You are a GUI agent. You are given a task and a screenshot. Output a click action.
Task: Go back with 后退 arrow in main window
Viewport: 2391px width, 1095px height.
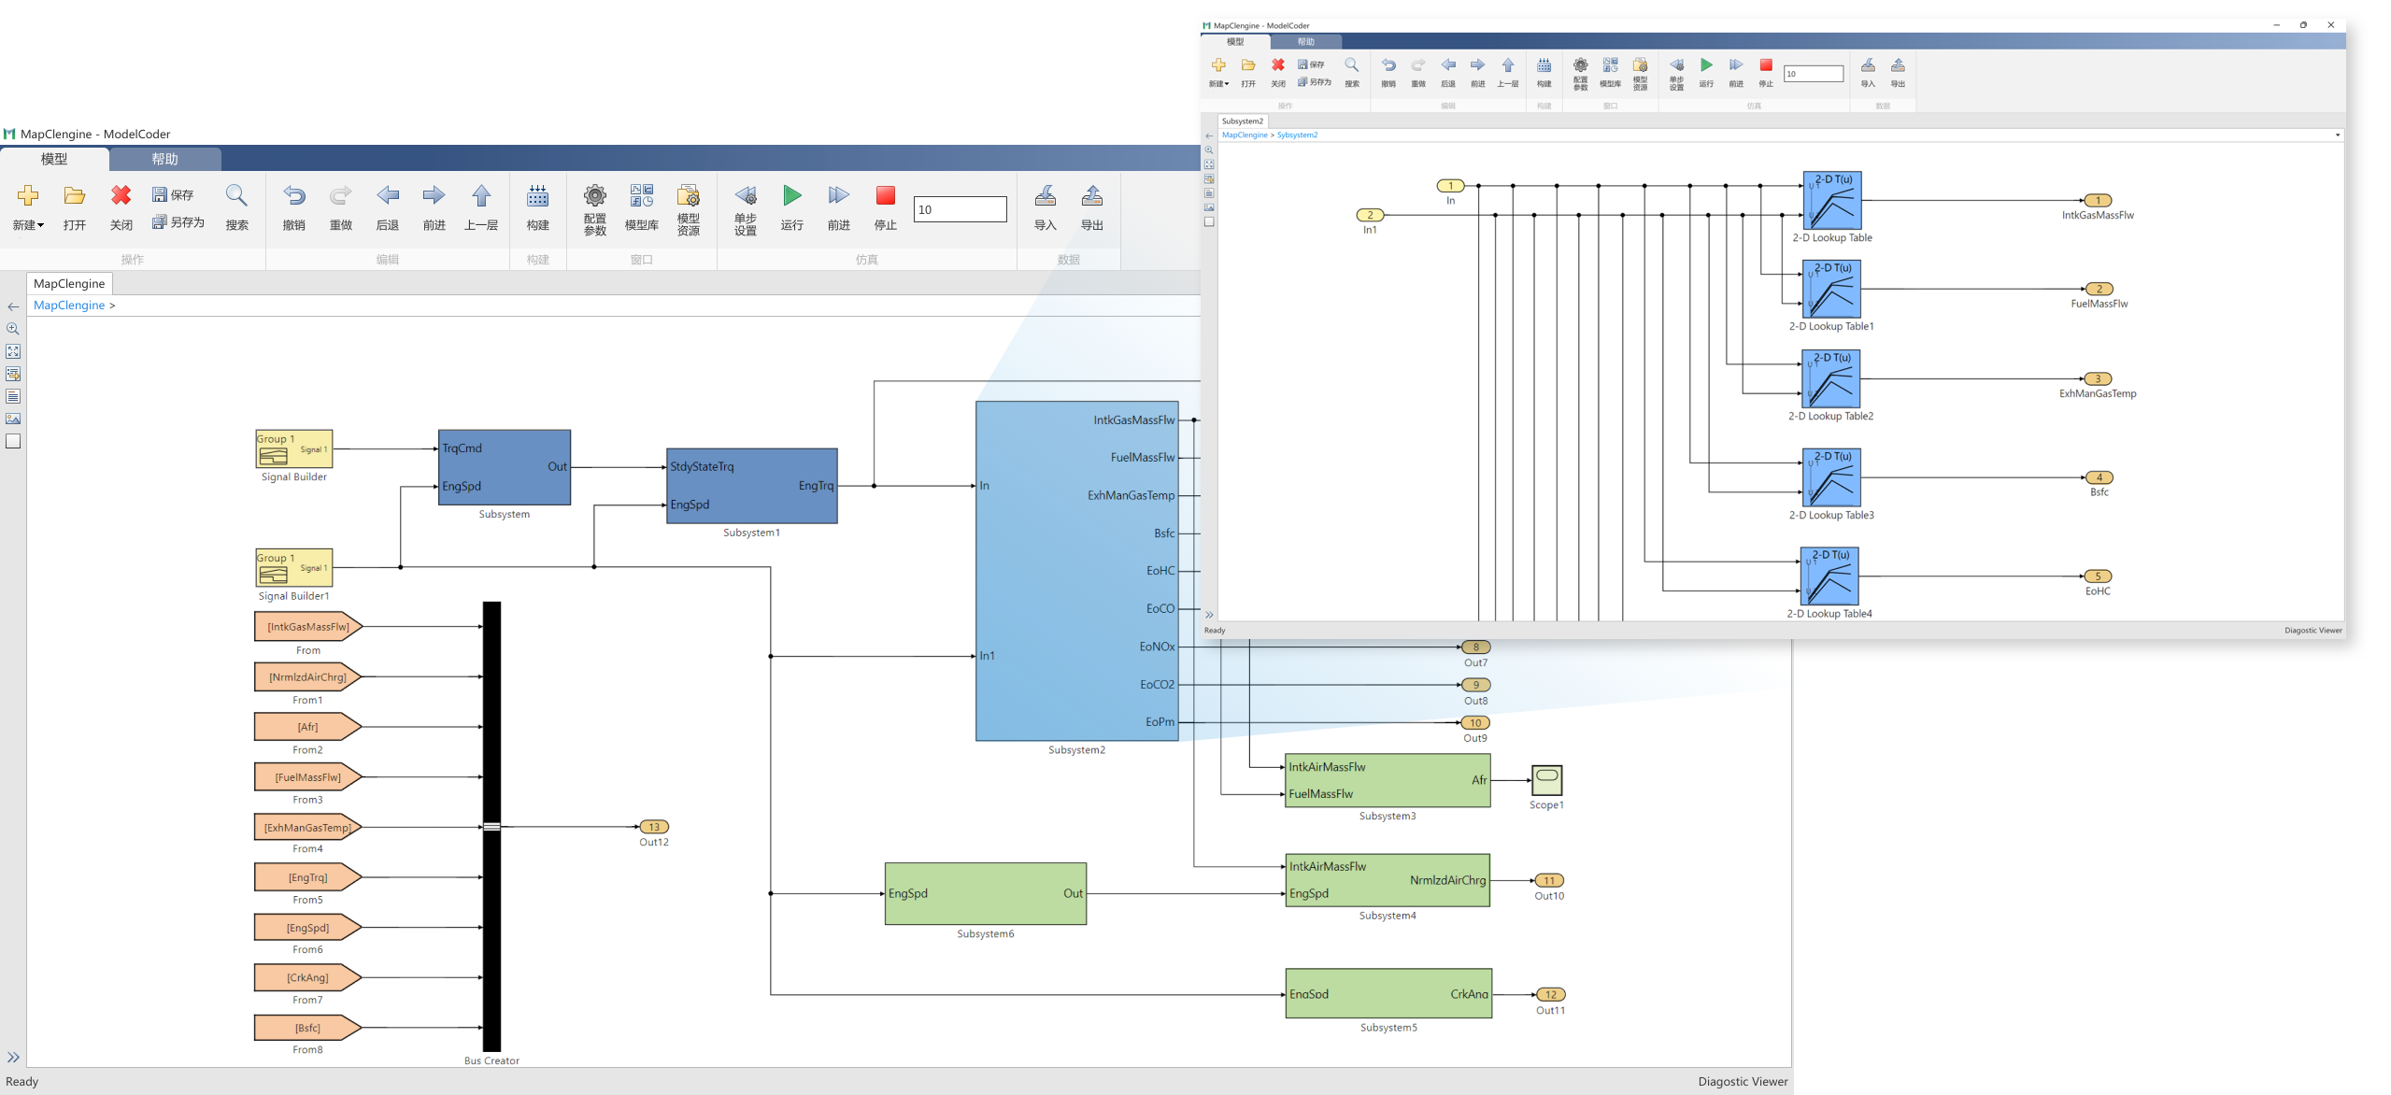387,207
